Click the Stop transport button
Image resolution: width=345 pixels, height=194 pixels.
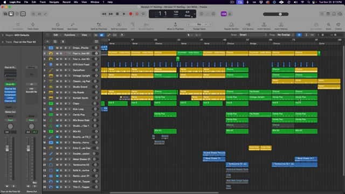tap(118, 14)
